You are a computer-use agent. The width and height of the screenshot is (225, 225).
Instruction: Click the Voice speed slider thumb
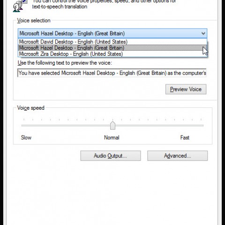click(x=112, y=126)
